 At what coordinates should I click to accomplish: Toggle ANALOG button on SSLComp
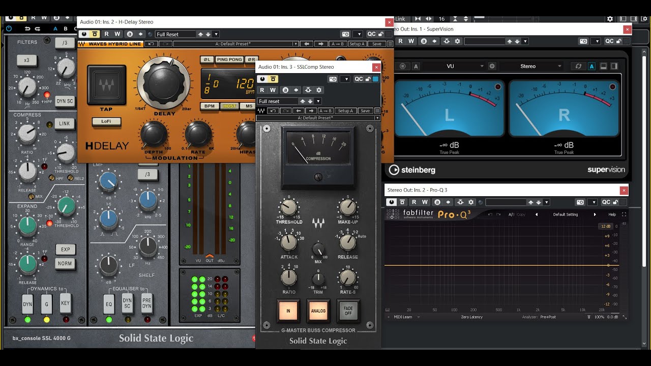pos(318,311)
